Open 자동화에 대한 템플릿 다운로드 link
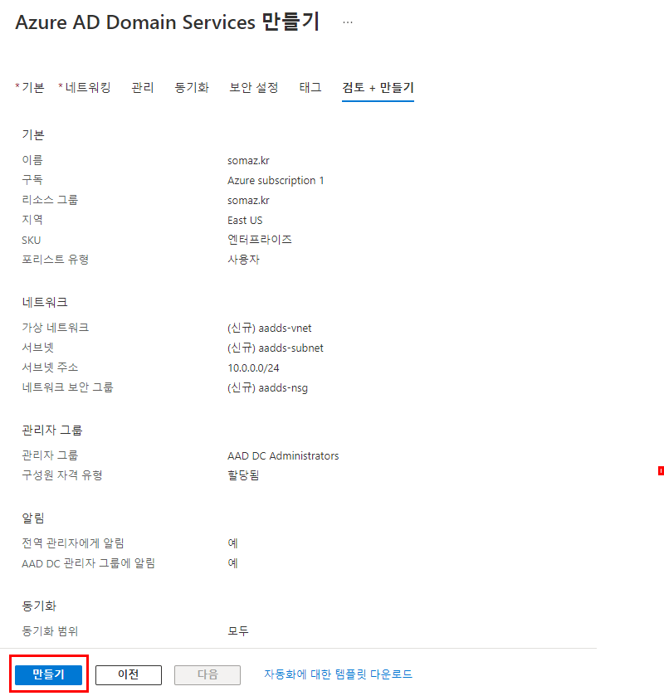This screenshot has height=696, width=664. click(x=338, y=674)
